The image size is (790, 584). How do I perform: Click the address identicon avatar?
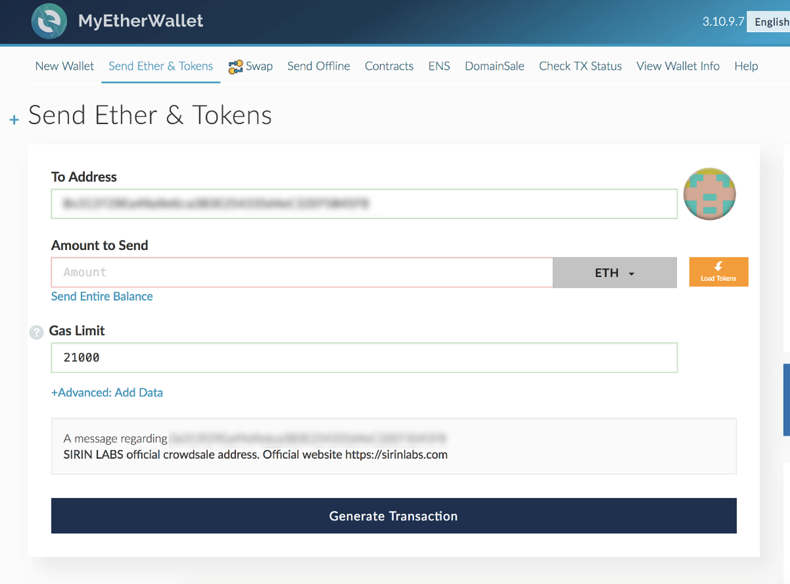710,194
